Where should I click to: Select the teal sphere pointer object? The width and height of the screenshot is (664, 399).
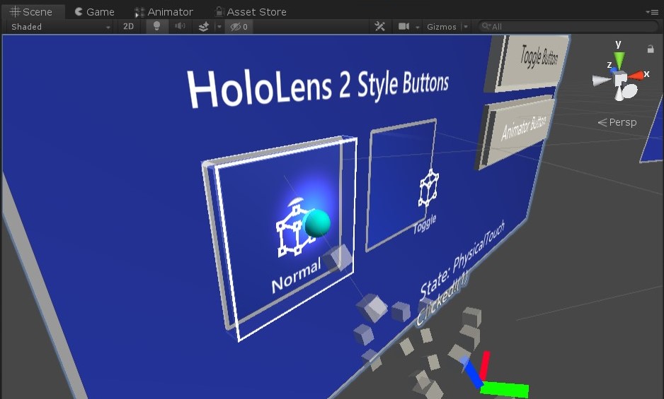click(317, 223)
